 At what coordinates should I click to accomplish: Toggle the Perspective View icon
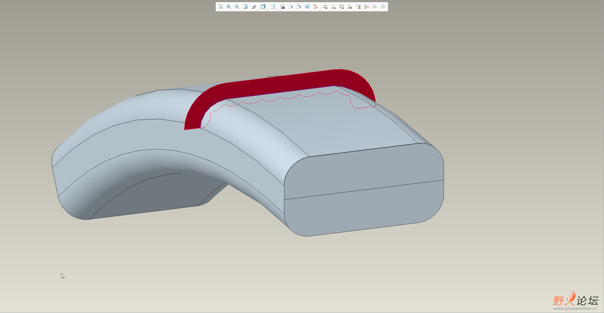click(x=307, y=7)
